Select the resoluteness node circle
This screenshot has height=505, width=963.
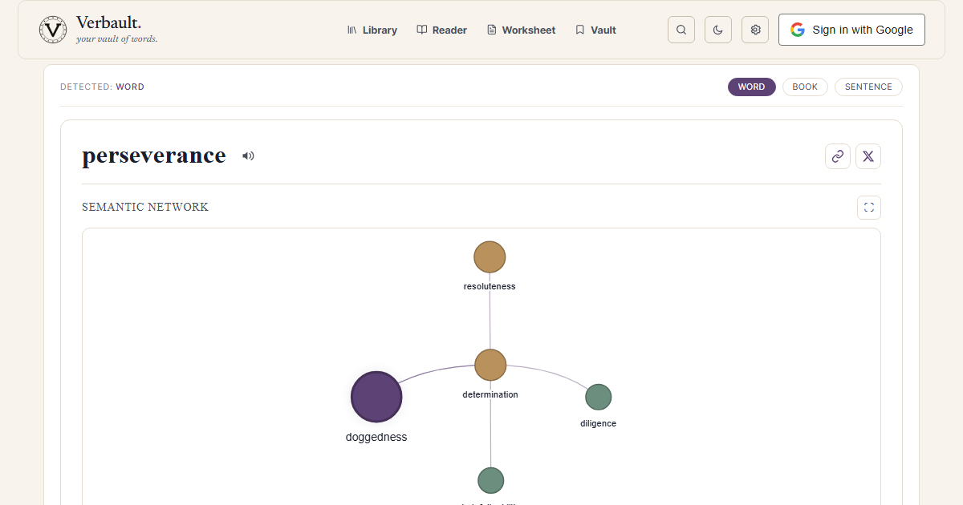click(490, 257)
